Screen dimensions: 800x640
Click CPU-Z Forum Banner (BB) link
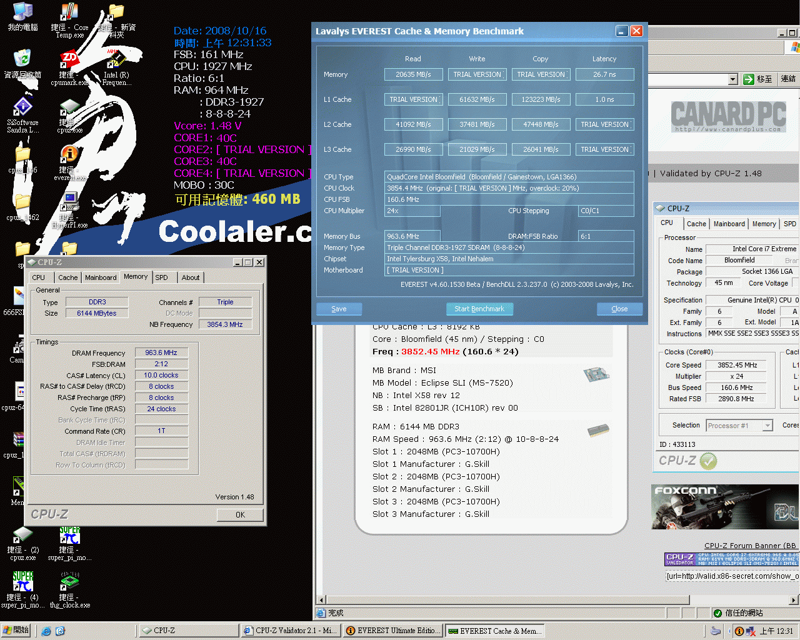point(750,546)
